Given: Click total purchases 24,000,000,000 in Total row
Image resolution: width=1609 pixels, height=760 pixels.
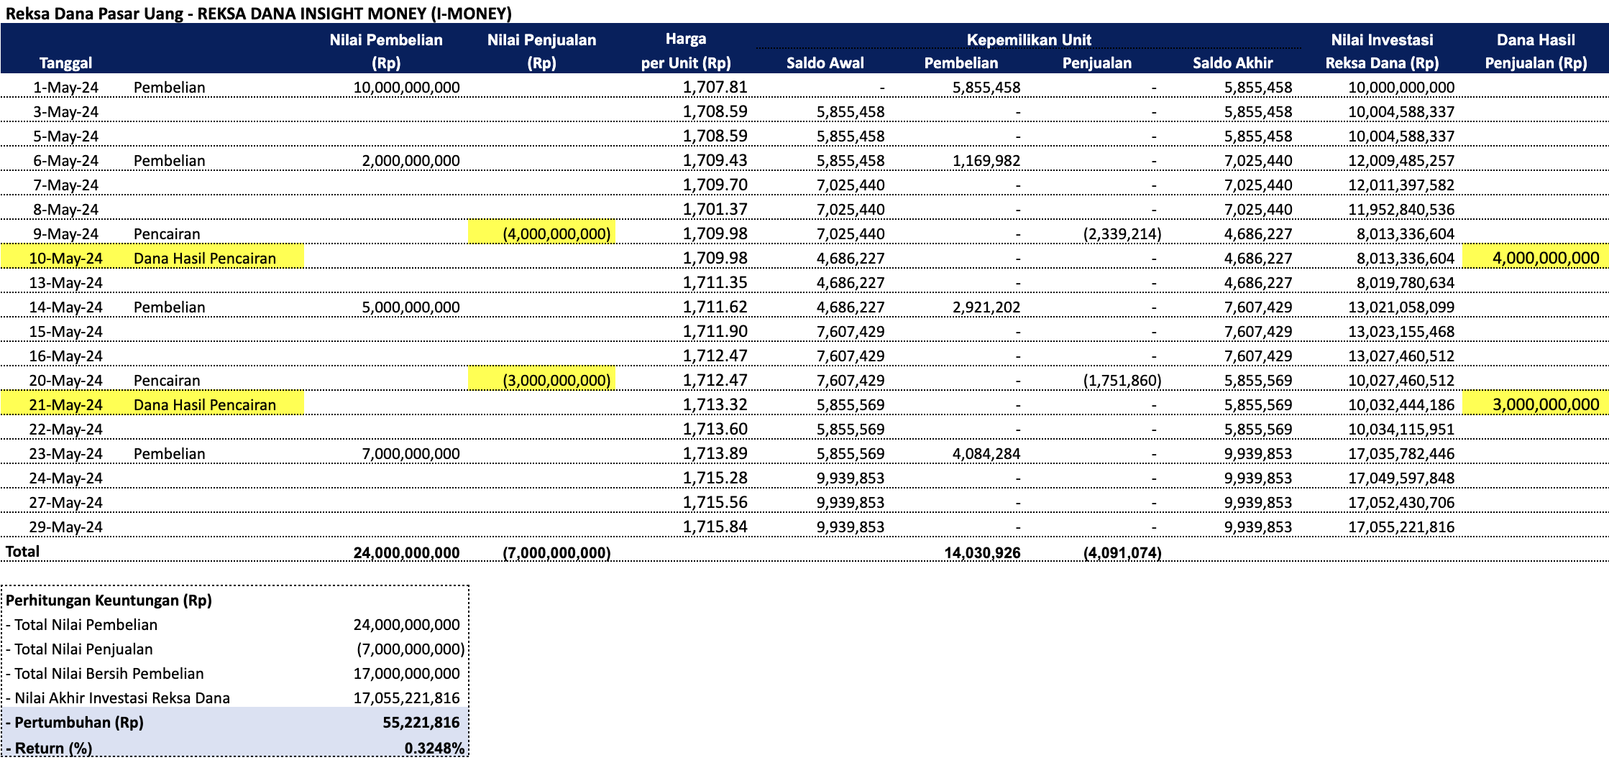Looking at the screenshot, I should coord(406,552).
